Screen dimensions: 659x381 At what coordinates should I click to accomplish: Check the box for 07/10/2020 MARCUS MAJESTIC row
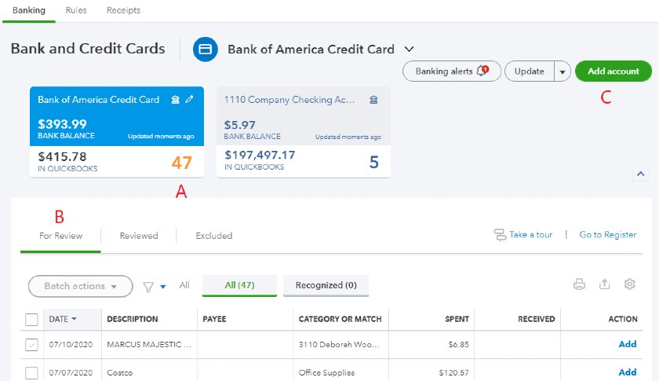tap(31, 345)
